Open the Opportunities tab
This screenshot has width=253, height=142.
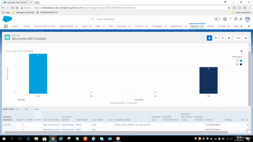point(66,26)
